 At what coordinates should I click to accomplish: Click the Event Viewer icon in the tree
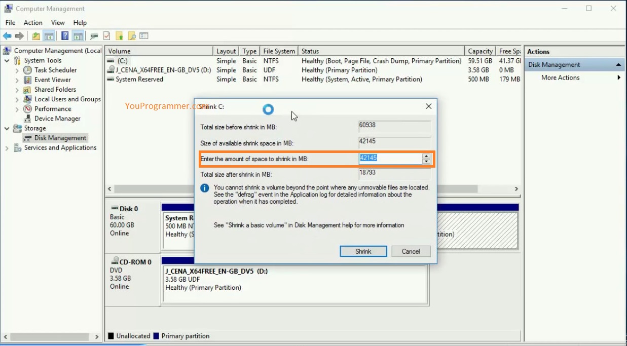click(28, 80)
